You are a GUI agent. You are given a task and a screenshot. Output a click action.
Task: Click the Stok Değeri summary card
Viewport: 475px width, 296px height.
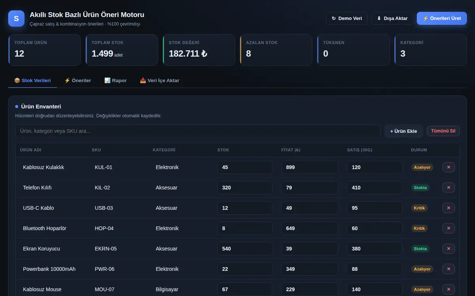point(199,50)
